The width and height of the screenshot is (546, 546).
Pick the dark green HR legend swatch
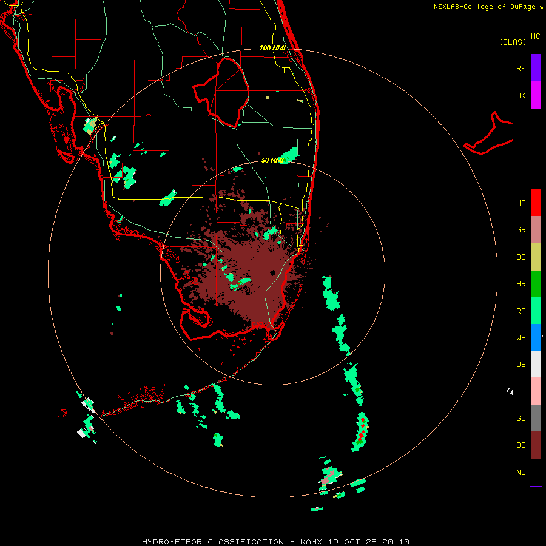[536, 284]
